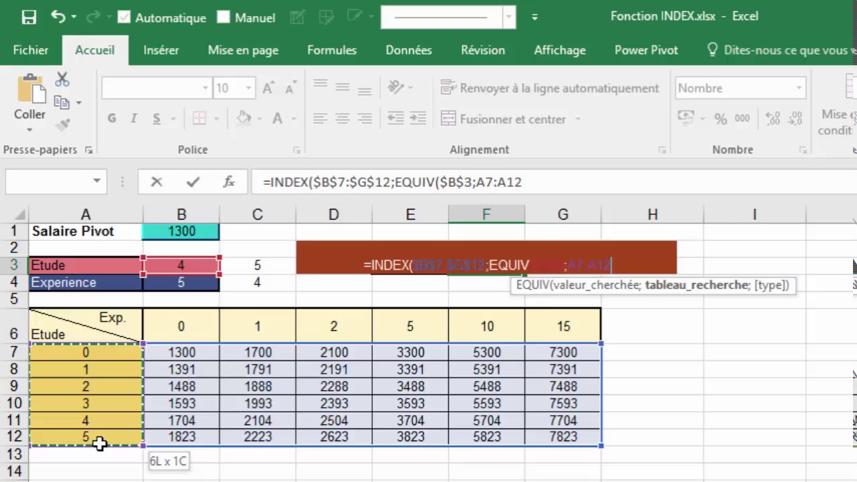The height and width of the screenshot is (482, 857).
Task: Select column F header
Action: (x=486, y=214)
